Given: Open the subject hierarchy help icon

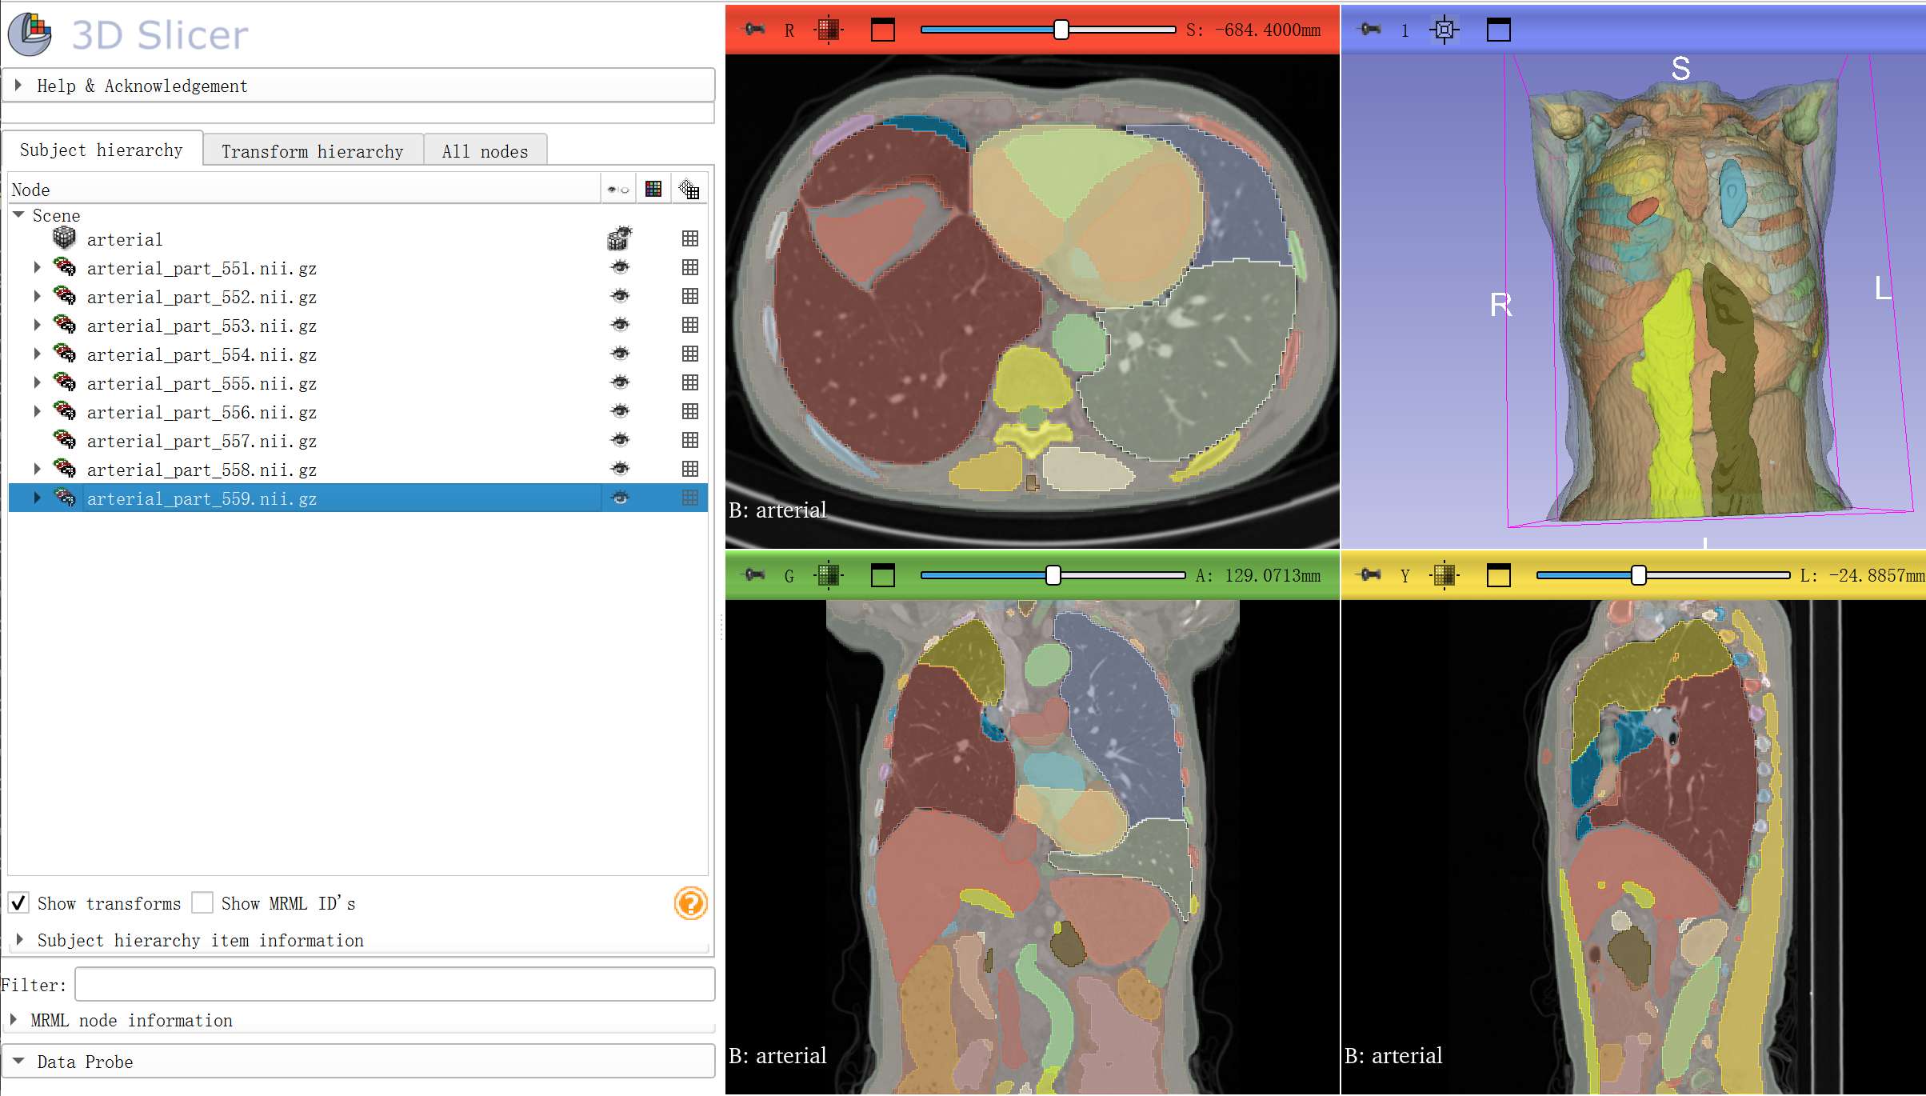Looking at the screenshot, I should pyautogui.click(x=690, y=903).
